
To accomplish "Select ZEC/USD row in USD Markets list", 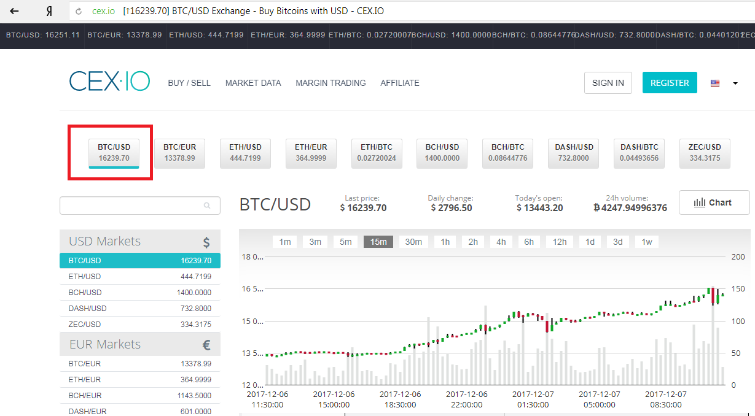I will 140,325.
